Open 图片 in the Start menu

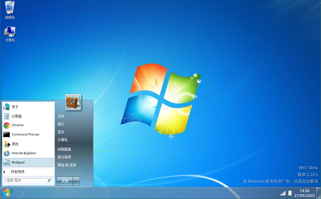(x=61, y=124)
